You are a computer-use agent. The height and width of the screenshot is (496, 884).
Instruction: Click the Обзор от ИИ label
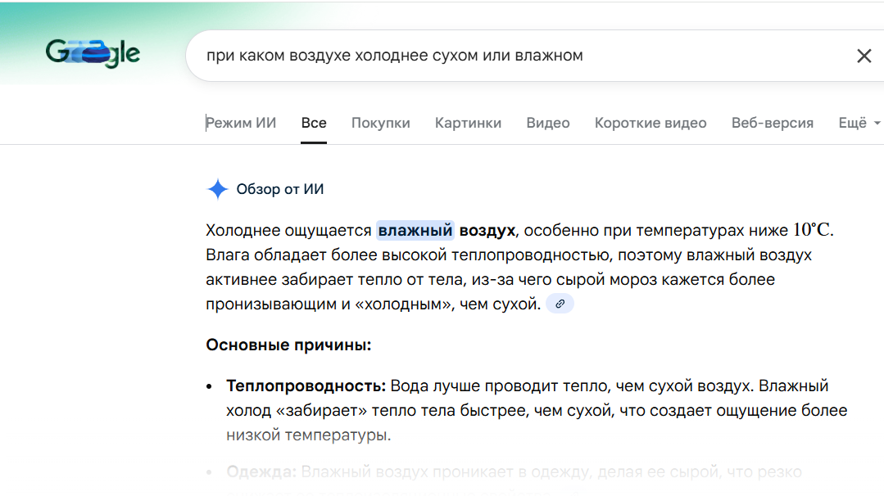click(280, 190)
